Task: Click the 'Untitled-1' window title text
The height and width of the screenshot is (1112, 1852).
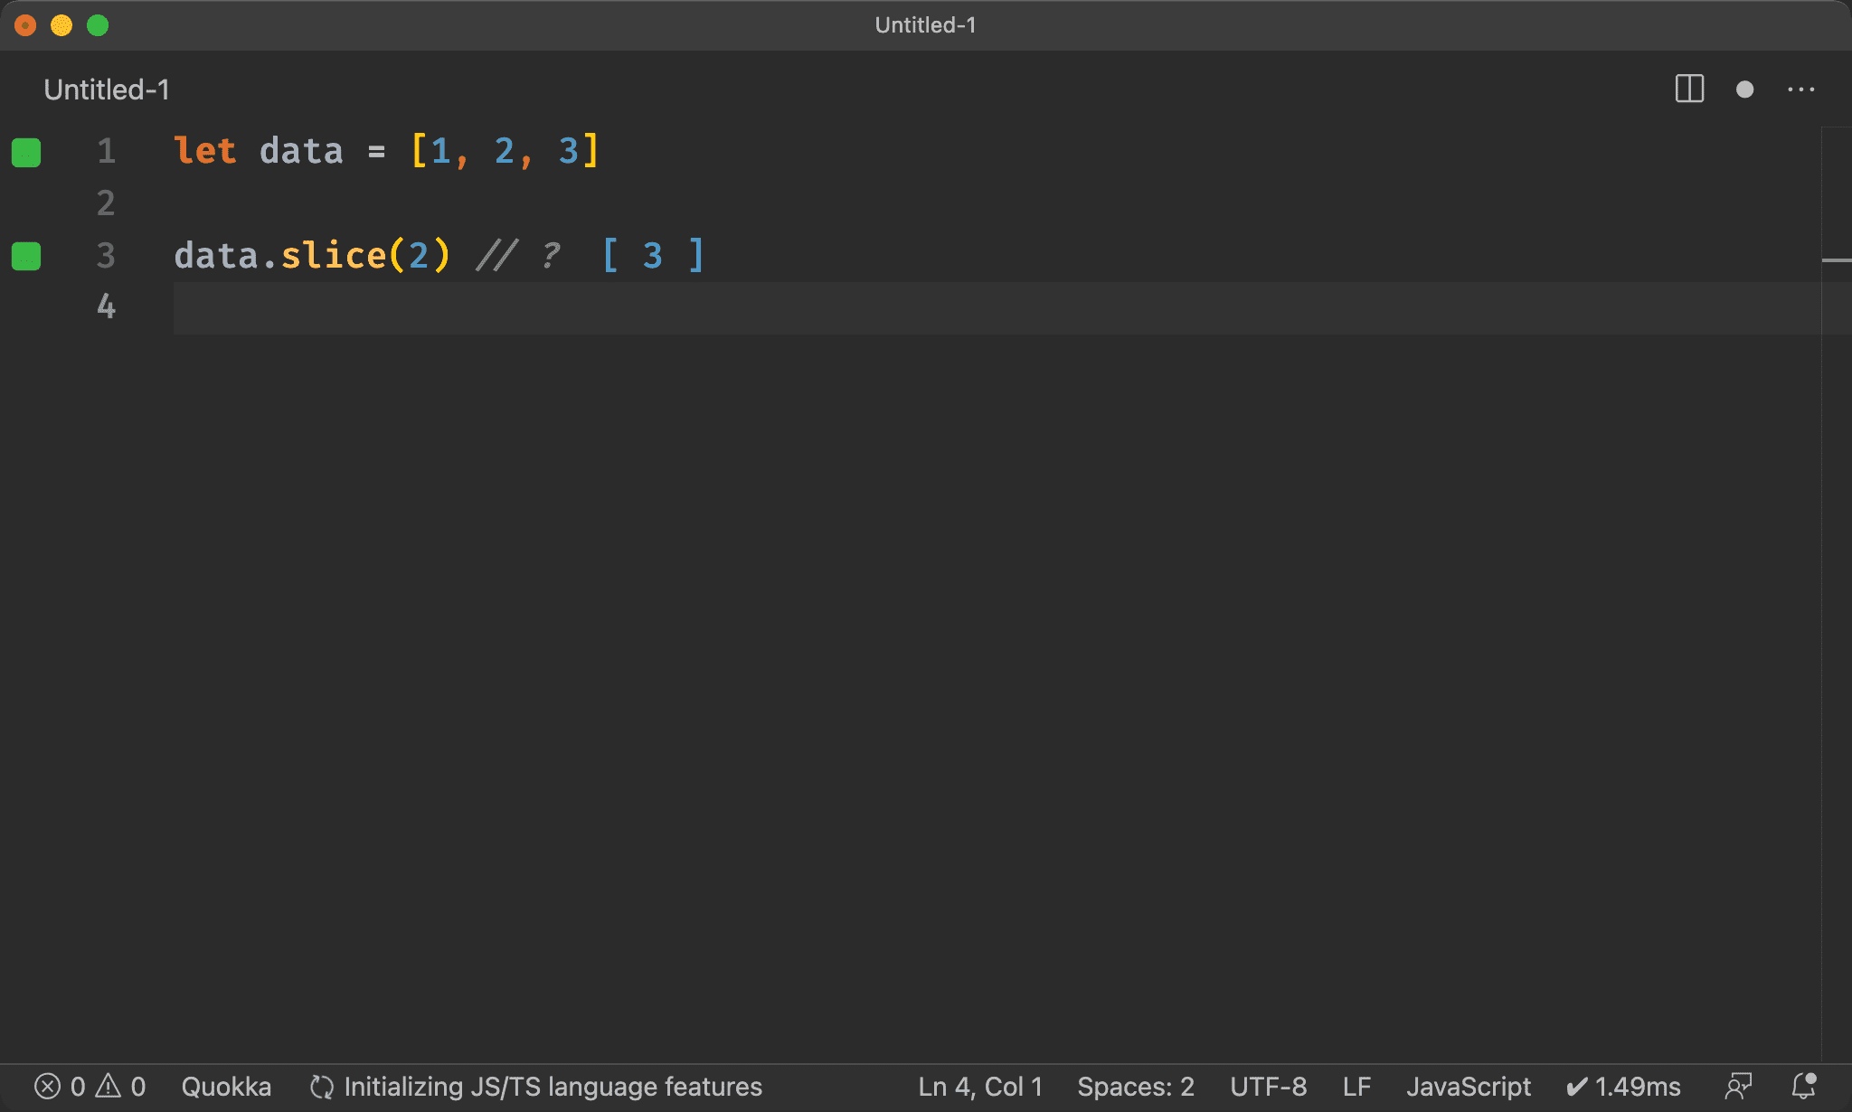Action: (x=925, y=25)
